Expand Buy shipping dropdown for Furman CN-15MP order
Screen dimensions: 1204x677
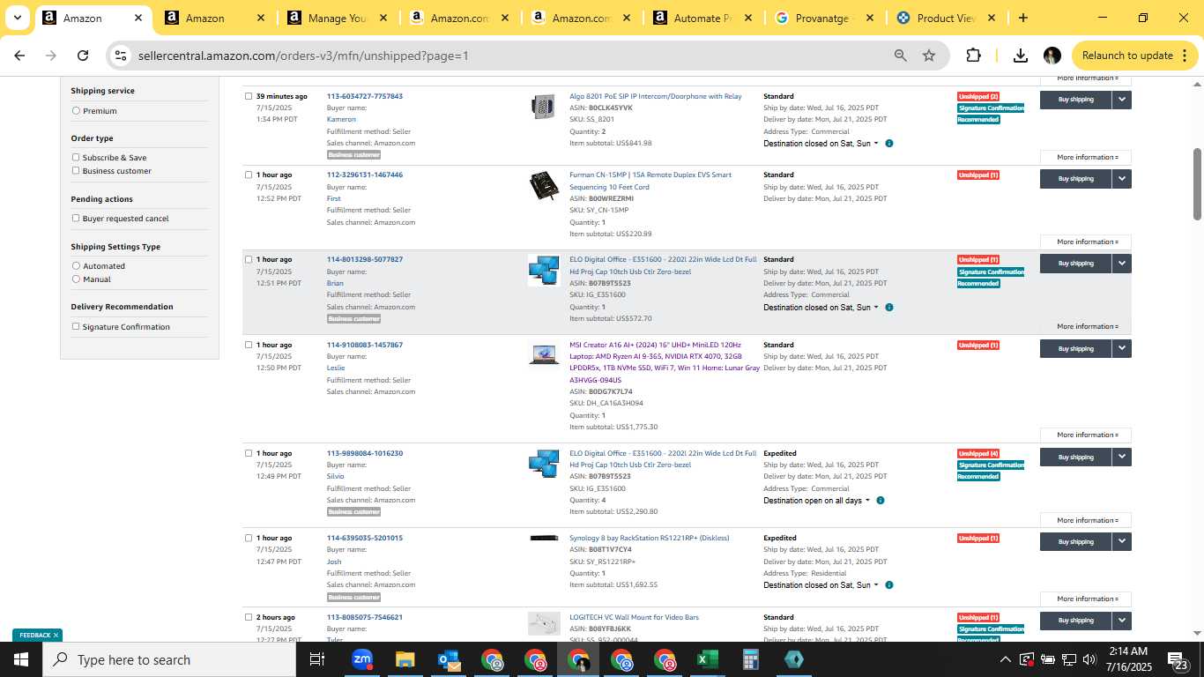tap(1121, 179)
